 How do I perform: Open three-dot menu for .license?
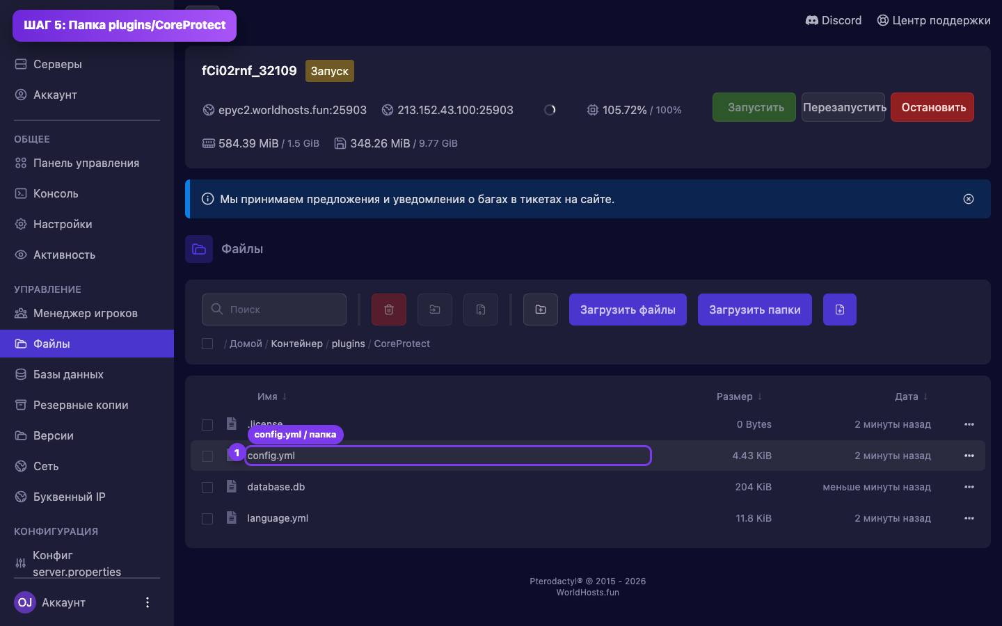pyautogui.click(x=969, y=424)
